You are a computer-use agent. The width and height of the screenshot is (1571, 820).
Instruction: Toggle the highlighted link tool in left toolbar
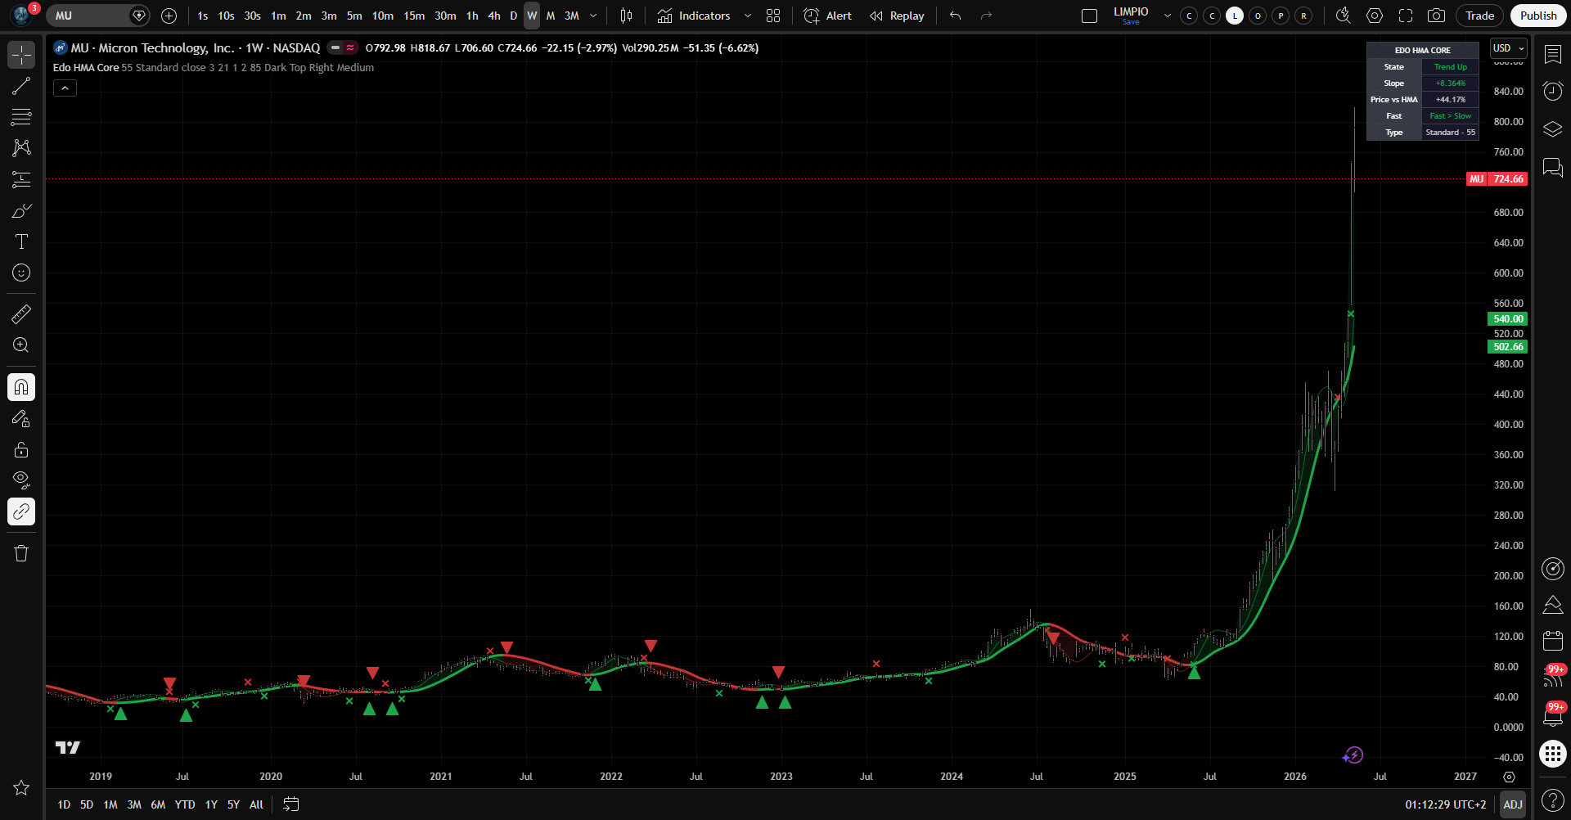(21, 511)
